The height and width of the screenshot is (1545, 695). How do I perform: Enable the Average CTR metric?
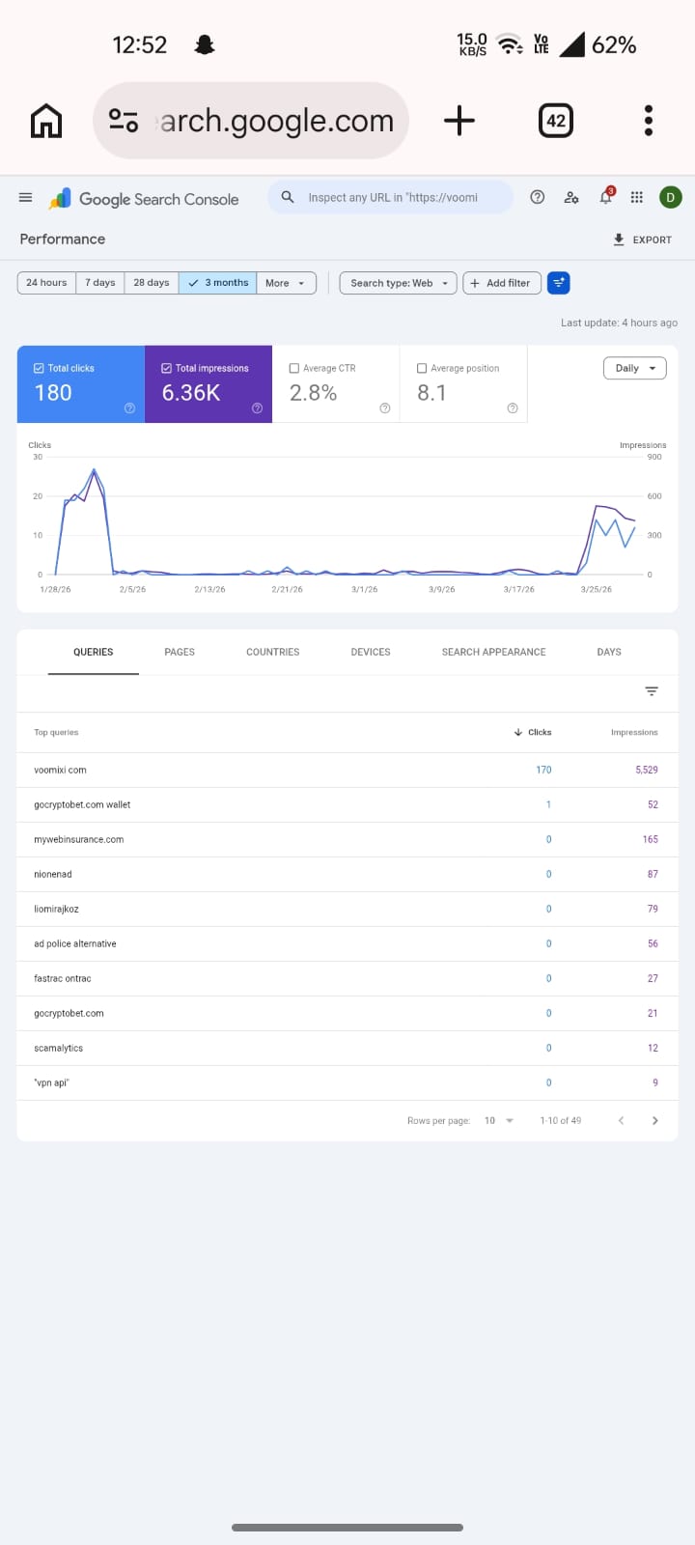tap(294, 368)
